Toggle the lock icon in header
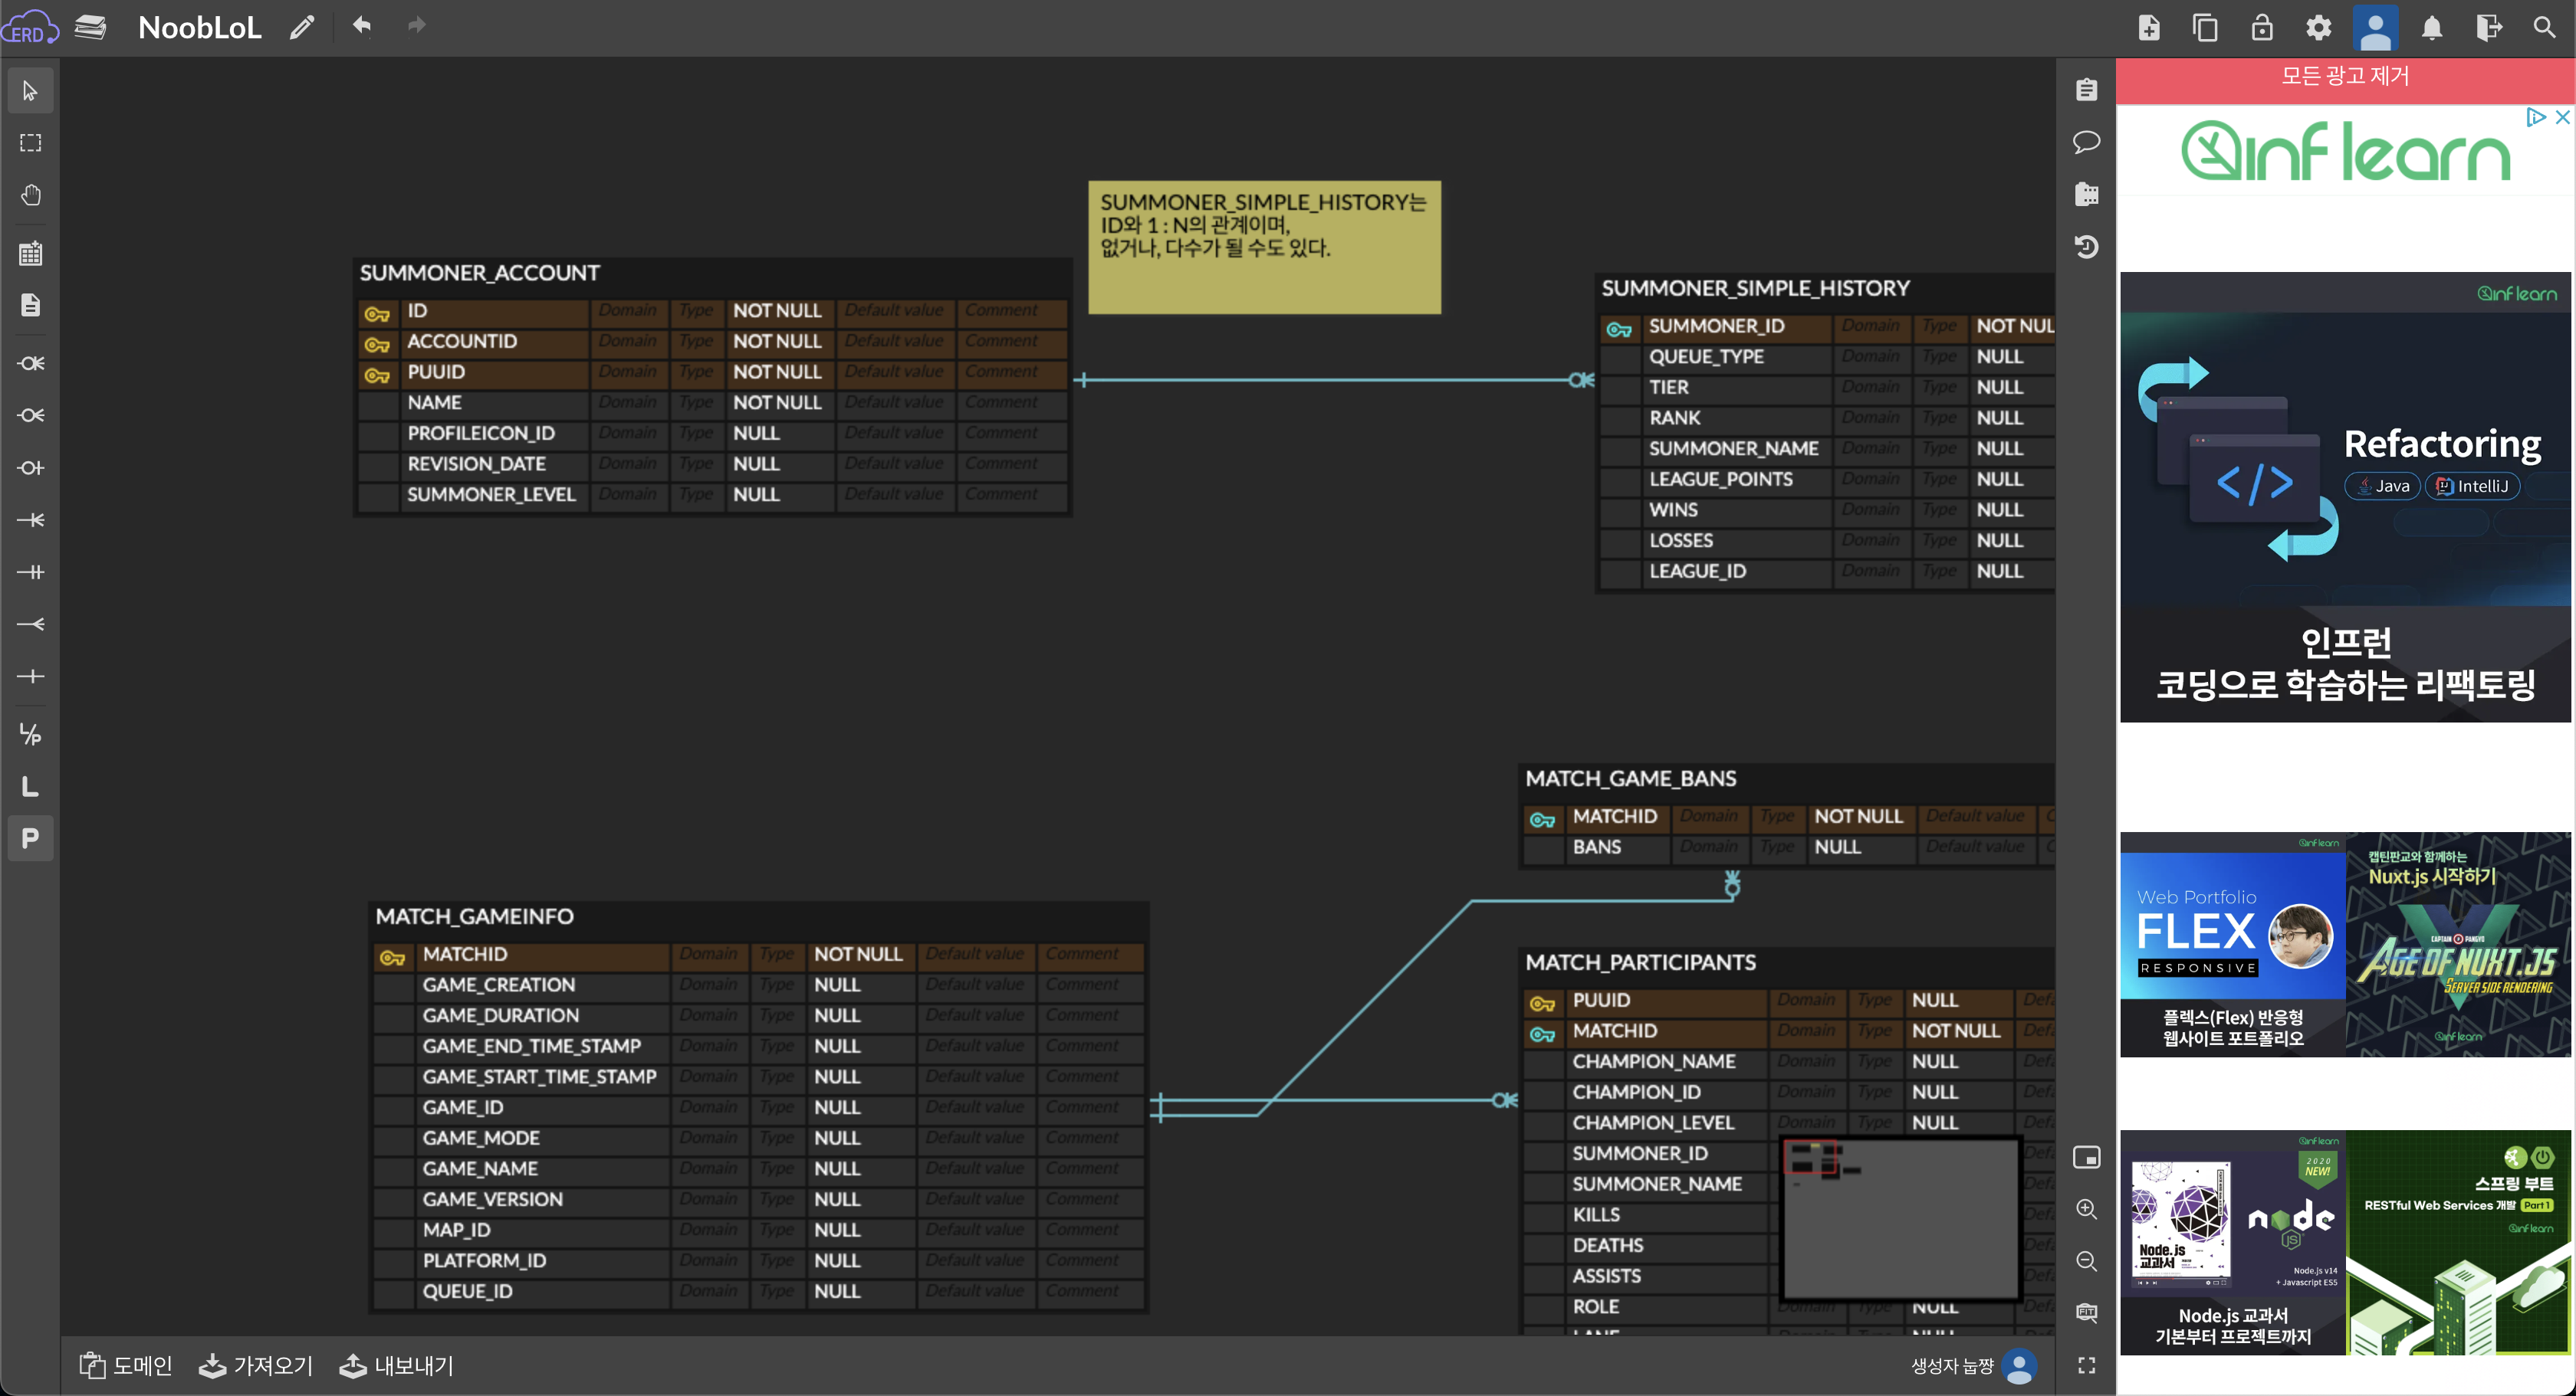 (x=2261, y=27)
